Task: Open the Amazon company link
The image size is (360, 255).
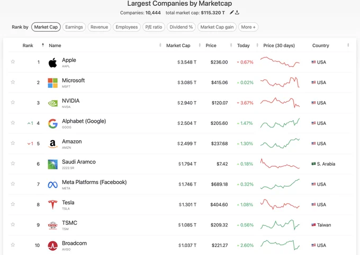Action: click(x=72, y=142)
